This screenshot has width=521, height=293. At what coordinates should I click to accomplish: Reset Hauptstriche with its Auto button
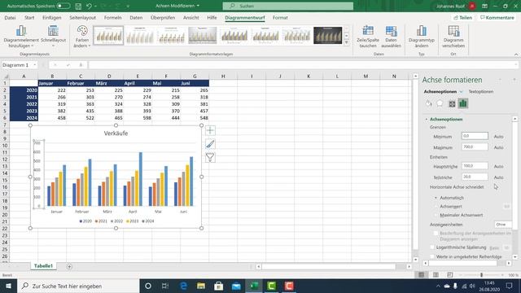click(498, 166)
